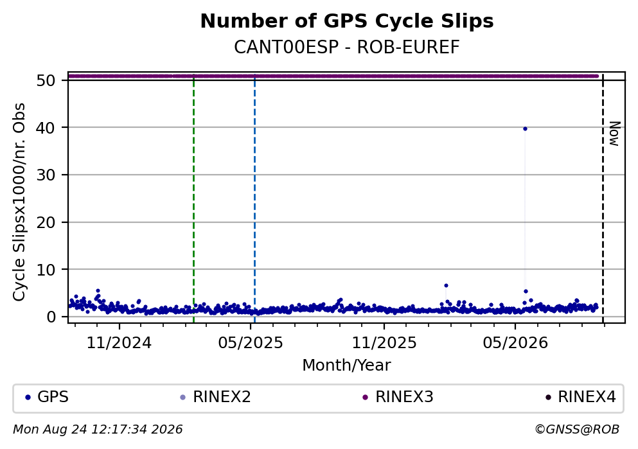Click the 11/2024 x-axis tick label
This screenshot has height=449, width=638.
119,343
